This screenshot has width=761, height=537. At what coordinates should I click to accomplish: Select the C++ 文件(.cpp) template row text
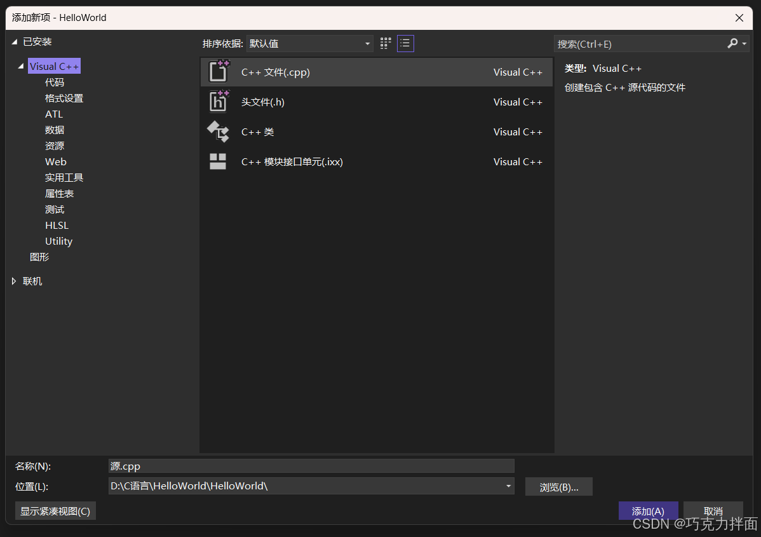coord(275,72)
